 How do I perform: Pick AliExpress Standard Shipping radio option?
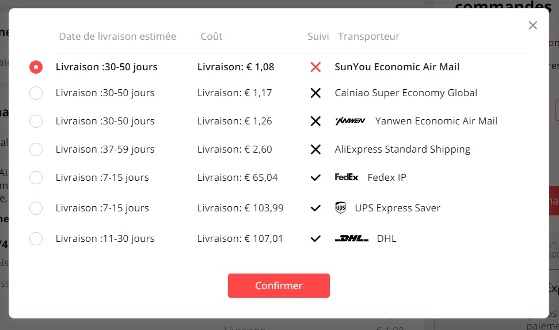(36, 150)
